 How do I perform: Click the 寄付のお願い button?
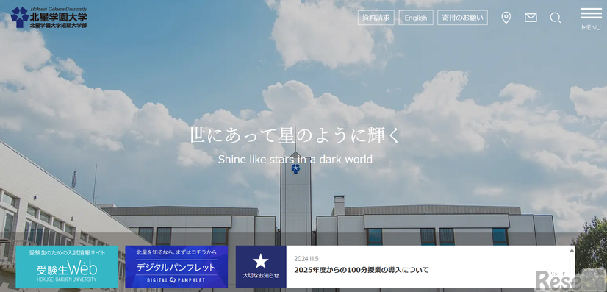pyautogui.click(x=462, y=18)
